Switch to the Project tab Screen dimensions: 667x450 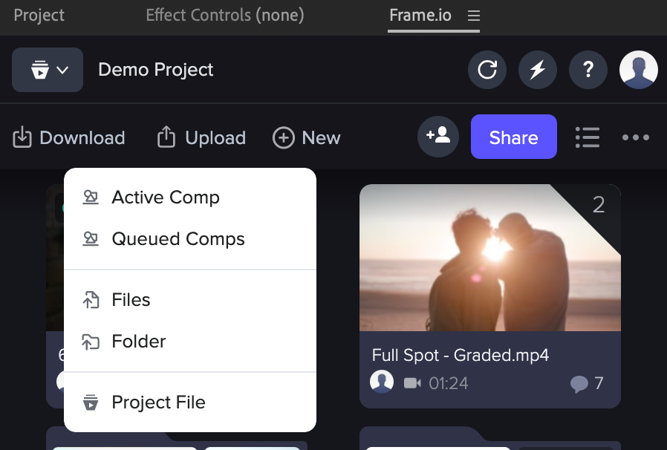click(x=39, y=16)
